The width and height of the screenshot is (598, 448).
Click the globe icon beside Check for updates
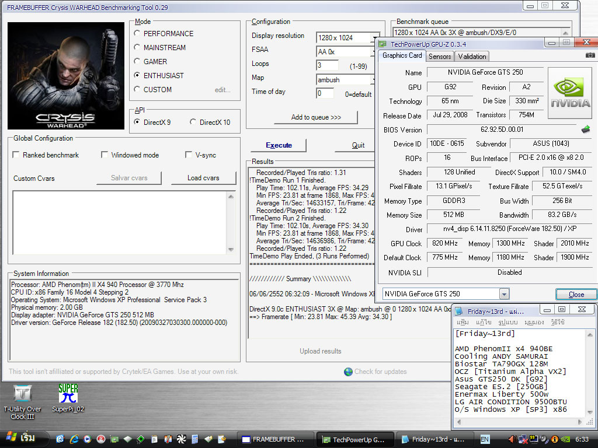pos(348,372)
